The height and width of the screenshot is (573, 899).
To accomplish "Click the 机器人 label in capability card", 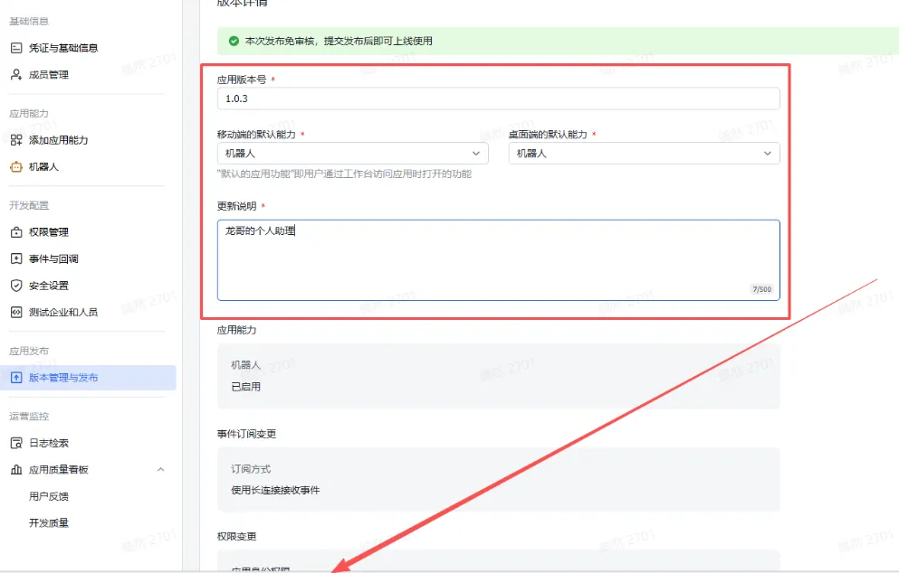I will (x=246, y=364).
